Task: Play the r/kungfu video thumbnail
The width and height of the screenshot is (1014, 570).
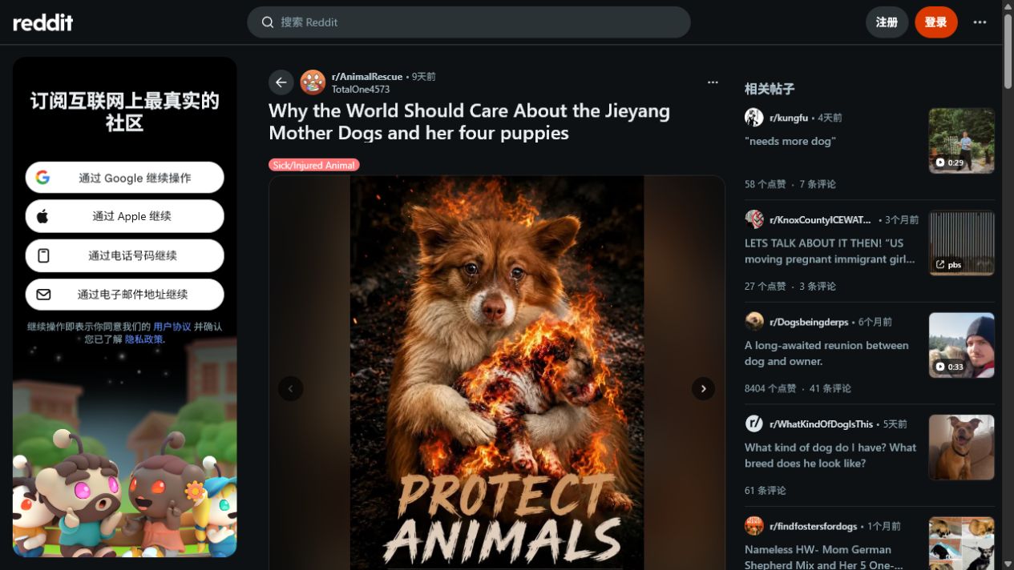Action: (x=961, y=141)
